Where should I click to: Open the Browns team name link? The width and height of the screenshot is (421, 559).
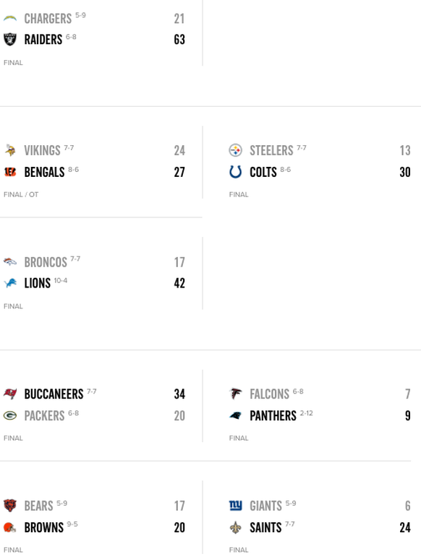pos(44,528)
